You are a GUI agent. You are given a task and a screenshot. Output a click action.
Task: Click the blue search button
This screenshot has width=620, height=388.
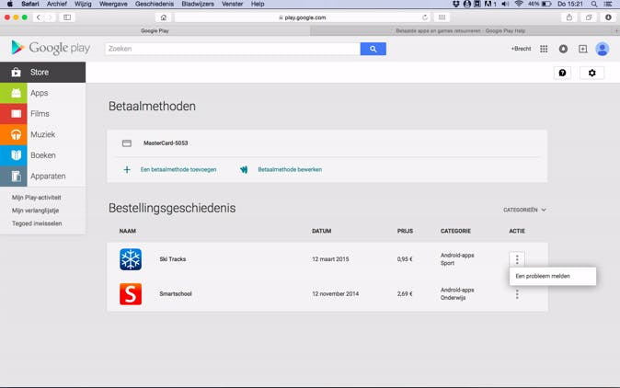pos(373,49)
